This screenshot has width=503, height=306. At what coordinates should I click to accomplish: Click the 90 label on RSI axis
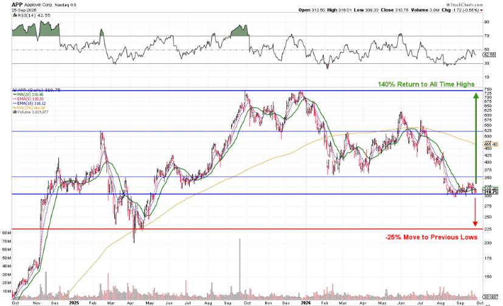[x=487, y=22]
